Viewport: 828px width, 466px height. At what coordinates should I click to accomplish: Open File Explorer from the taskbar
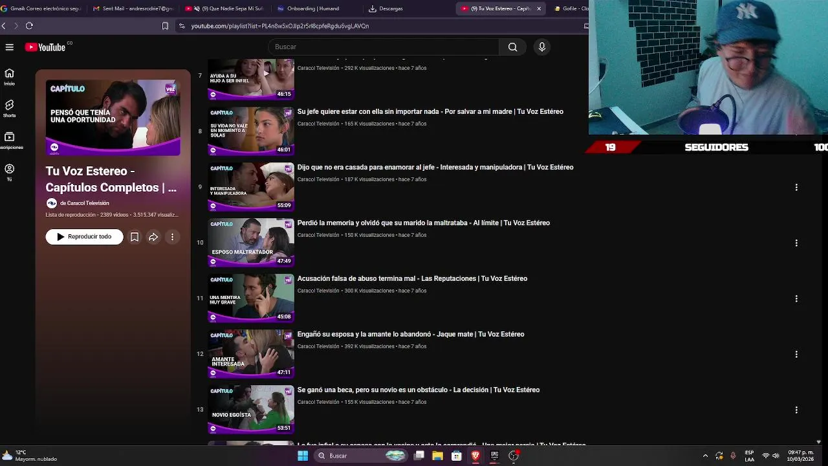point(438,456)
